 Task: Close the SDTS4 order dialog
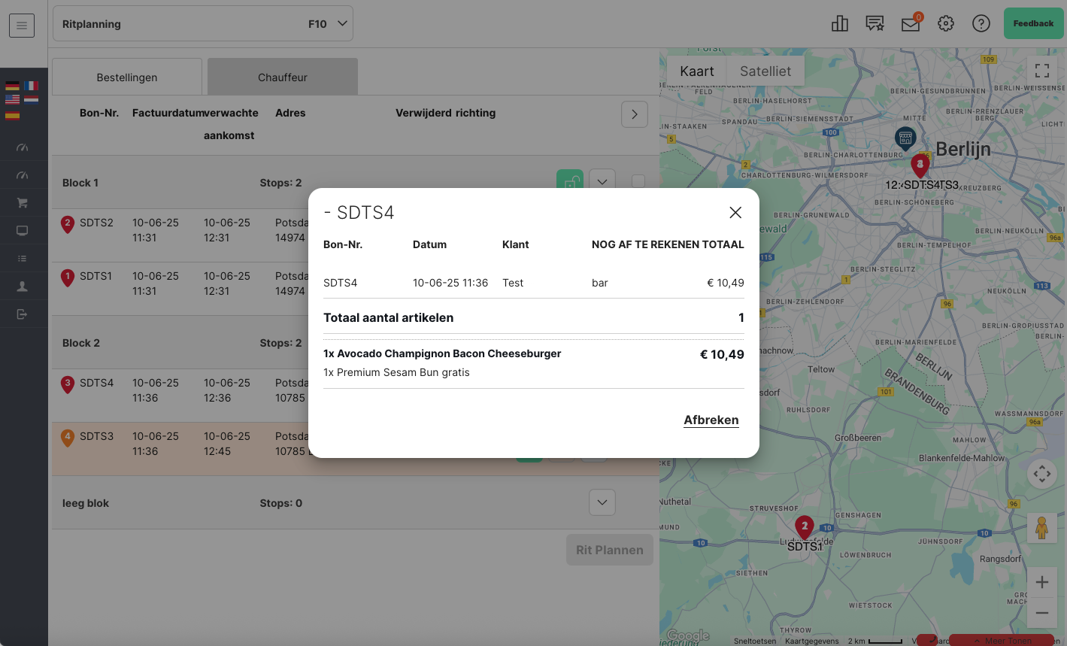point(735,213)
